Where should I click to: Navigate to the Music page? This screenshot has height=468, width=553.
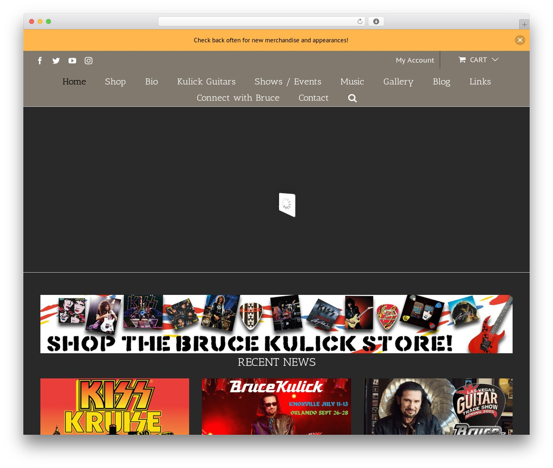pyautogui.click(x=352, y=82)
